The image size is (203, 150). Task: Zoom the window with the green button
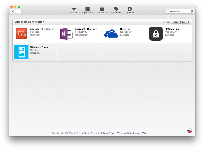[19, 7]
